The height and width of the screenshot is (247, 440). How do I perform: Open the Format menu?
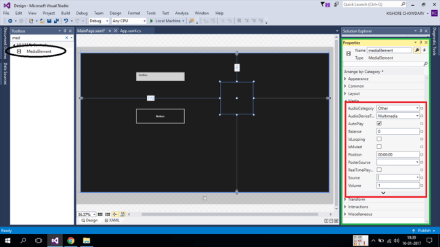134,13
